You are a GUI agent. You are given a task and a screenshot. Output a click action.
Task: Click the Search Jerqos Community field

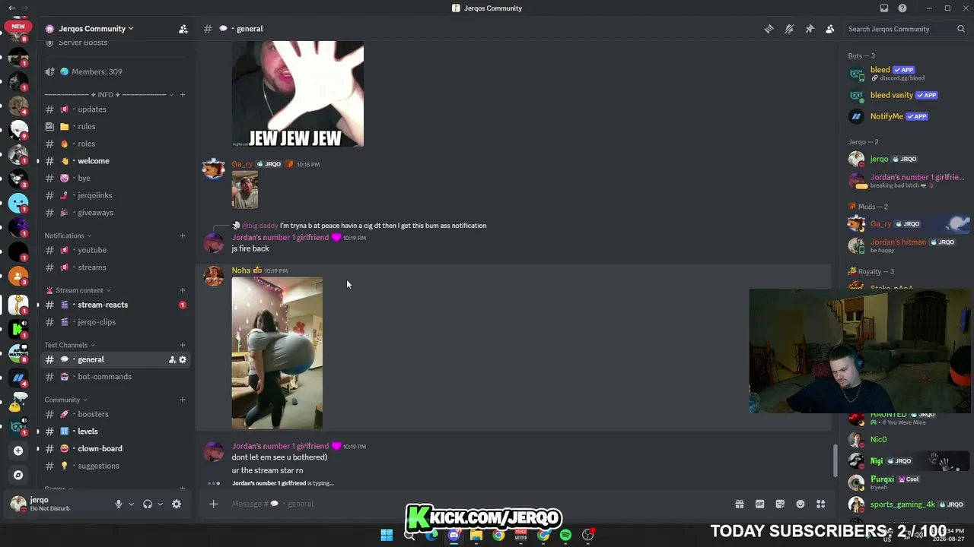click(x=906, y=29)
